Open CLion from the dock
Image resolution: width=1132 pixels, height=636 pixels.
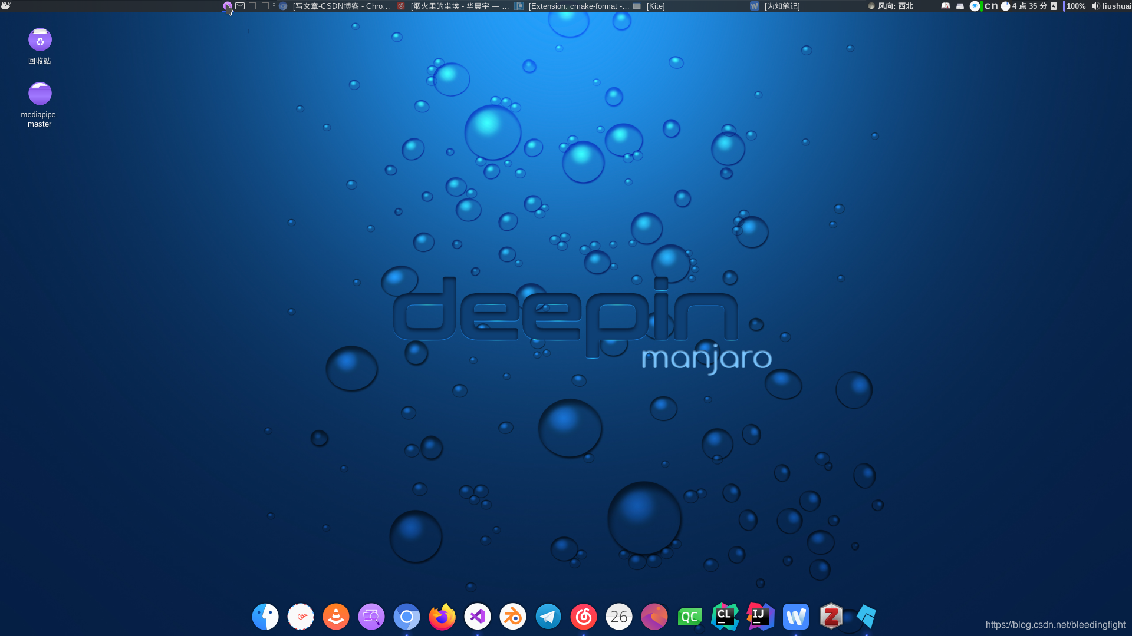(x=725, y=617)
